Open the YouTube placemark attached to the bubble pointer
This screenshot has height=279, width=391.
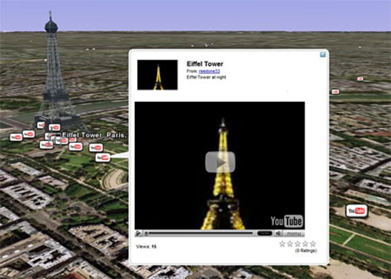pos(103,157)
